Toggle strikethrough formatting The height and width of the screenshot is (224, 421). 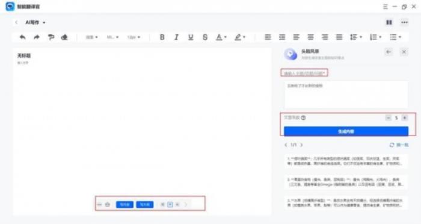[205, 37]
